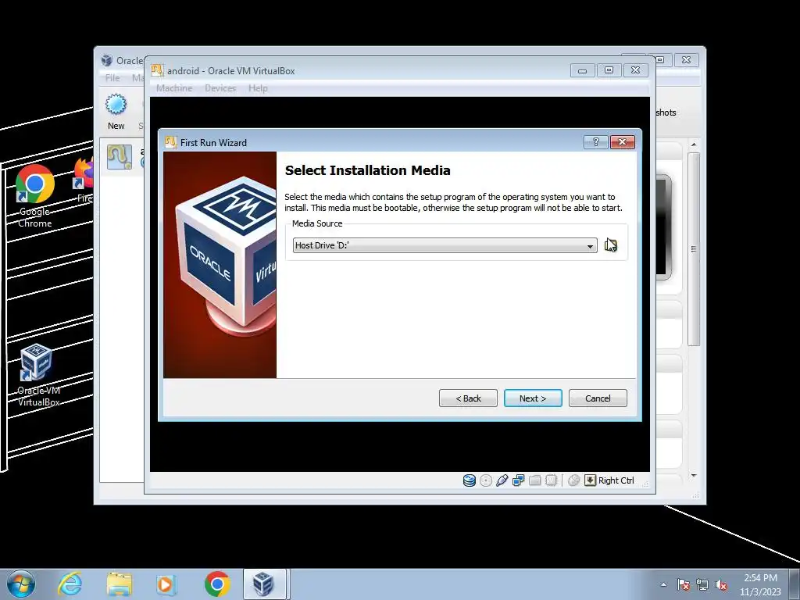
Task: Open the Machine menu in android VM window
Action: [x=174, y=88]
